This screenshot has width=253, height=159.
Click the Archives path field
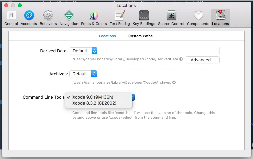pyautogui.click(x=159, y=74)
